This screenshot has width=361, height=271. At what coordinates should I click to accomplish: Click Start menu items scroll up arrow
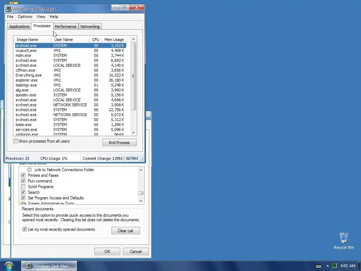click(x=141, y=170)
